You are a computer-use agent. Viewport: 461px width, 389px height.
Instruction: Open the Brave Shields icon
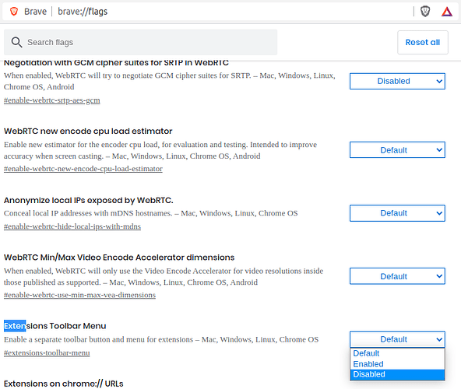425,12
